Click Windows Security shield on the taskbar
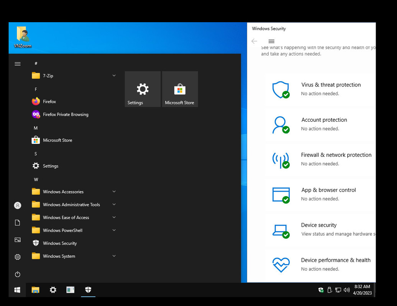This screenshot has width=397, height=306. 88,290
